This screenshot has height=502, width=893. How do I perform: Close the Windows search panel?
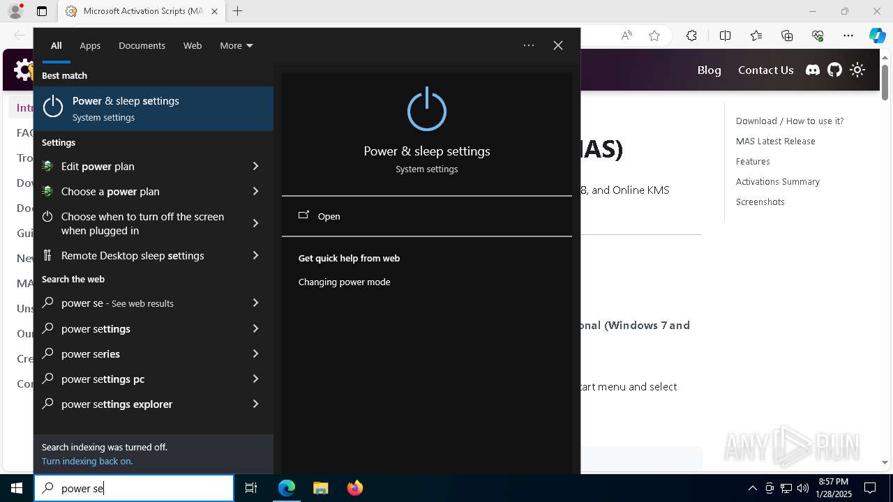558,45
